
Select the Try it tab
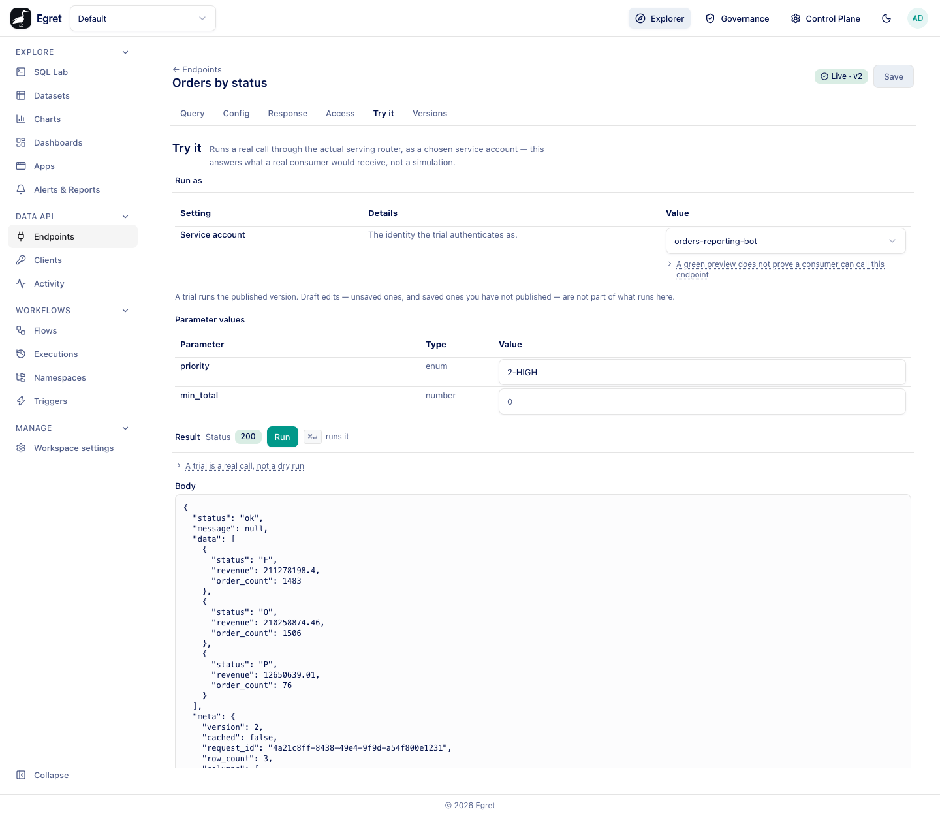[384, 114]
